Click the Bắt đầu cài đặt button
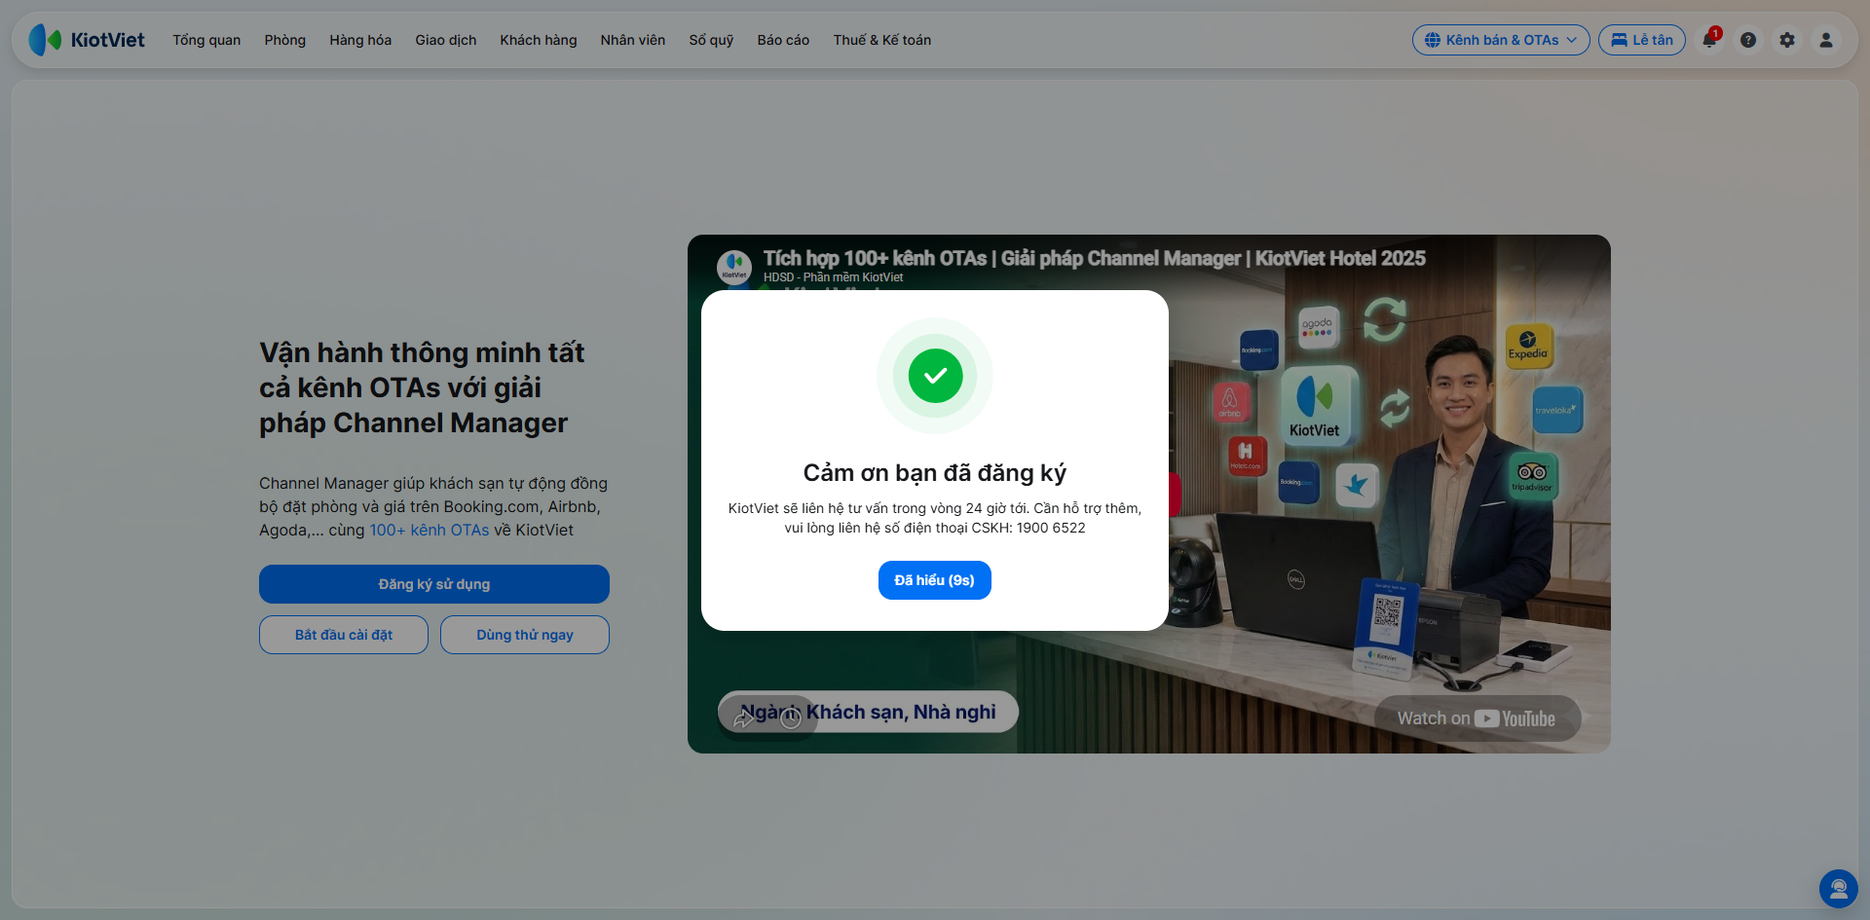Viewport: 1870px width, 920px height. 344,635
